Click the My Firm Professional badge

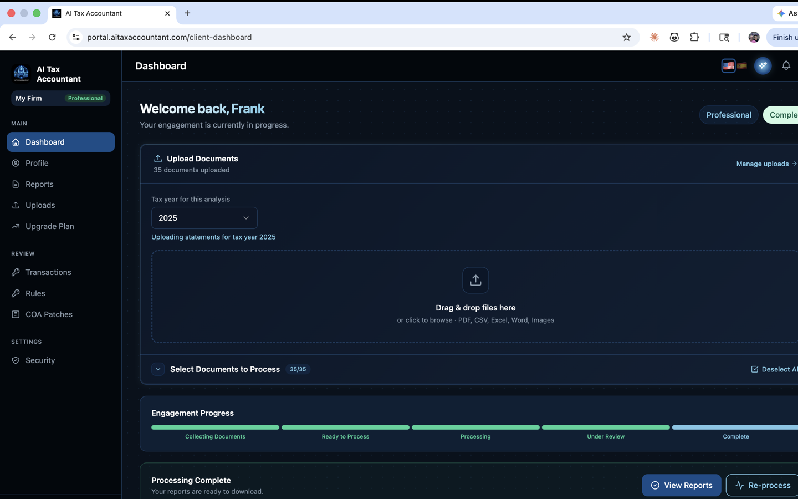60,98
